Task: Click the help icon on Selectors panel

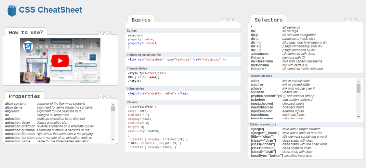Action: 346,21
